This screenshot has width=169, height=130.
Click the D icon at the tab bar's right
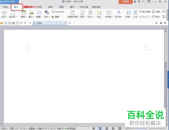tap(156, 23)
